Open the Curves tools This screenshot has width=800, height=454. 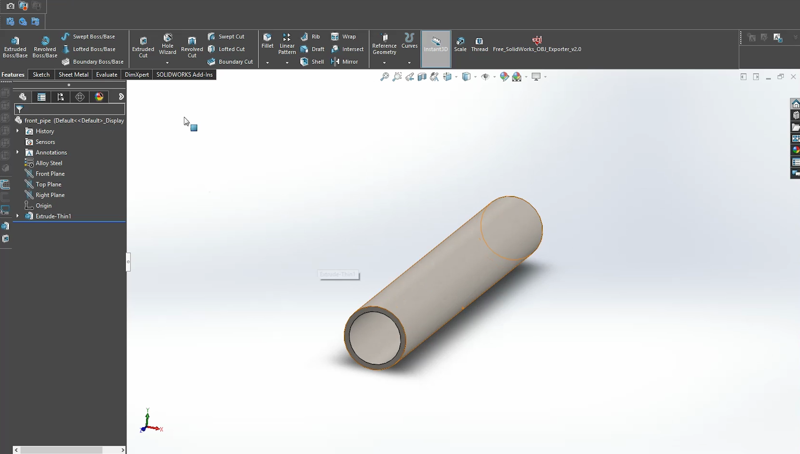click(410, 41)
